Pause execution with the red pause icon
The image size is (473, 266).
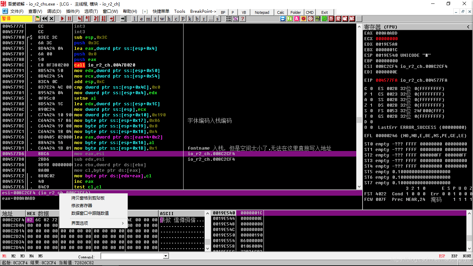(70, 19)
